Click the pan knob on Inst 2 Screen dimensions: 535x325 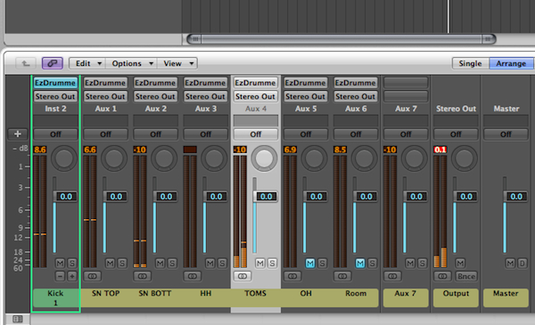pyautogui.click(x=64, y=158)
